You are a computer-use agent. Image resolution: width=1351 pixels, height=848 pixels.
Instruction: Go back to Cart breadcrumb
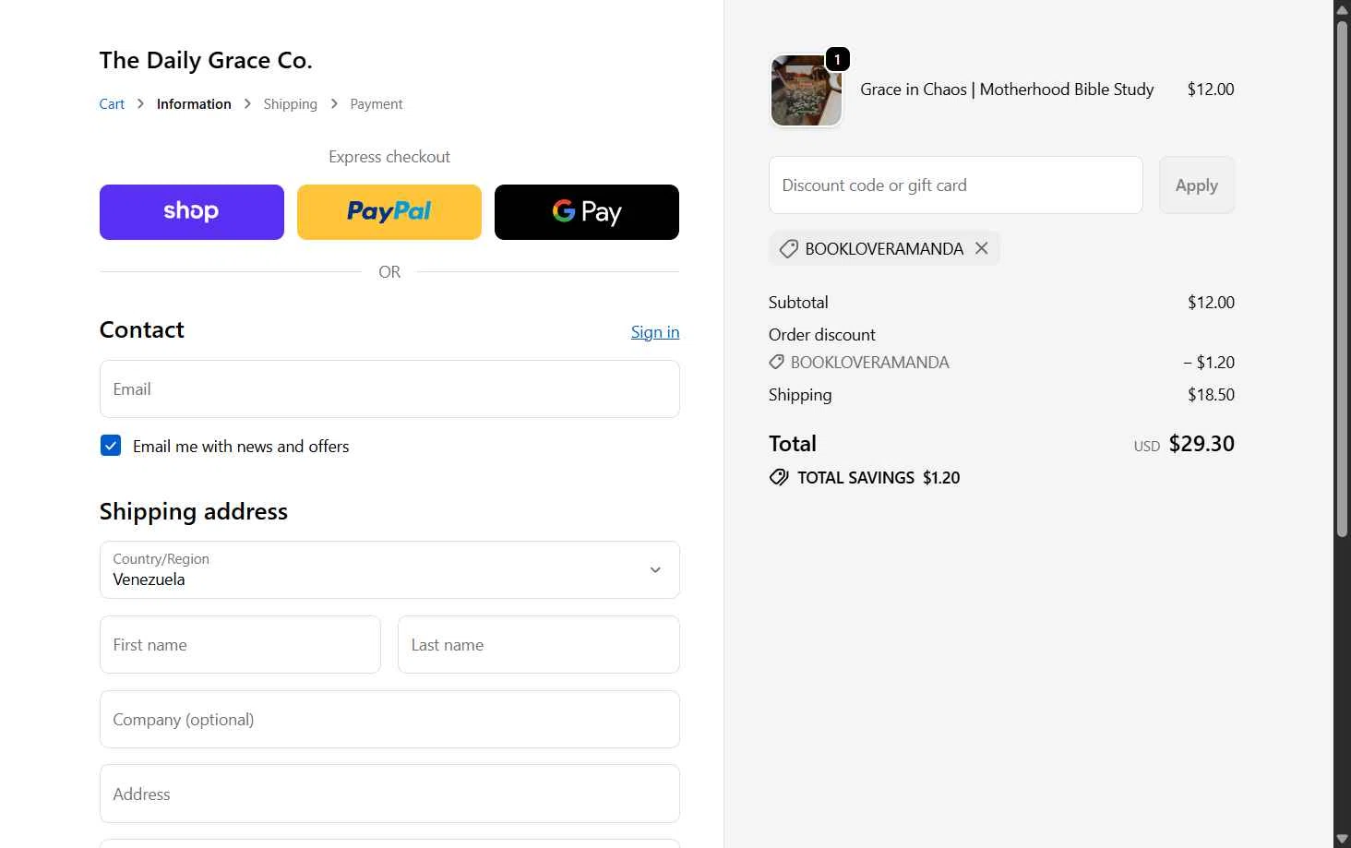pos(112,104)
